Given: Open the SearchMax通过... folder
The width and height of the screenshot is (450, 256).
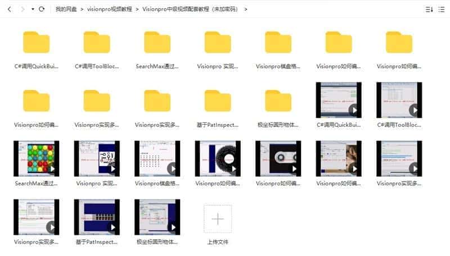Looking at the screenshot, I should 157,42.
